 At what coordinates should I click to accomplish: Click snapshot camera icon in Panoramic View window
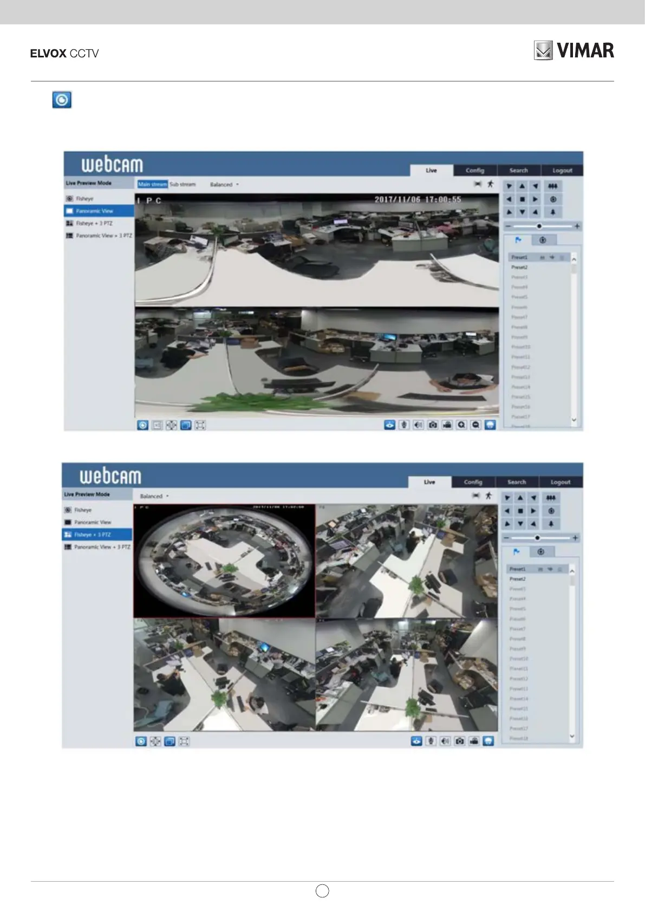click(x=433, y=425)
